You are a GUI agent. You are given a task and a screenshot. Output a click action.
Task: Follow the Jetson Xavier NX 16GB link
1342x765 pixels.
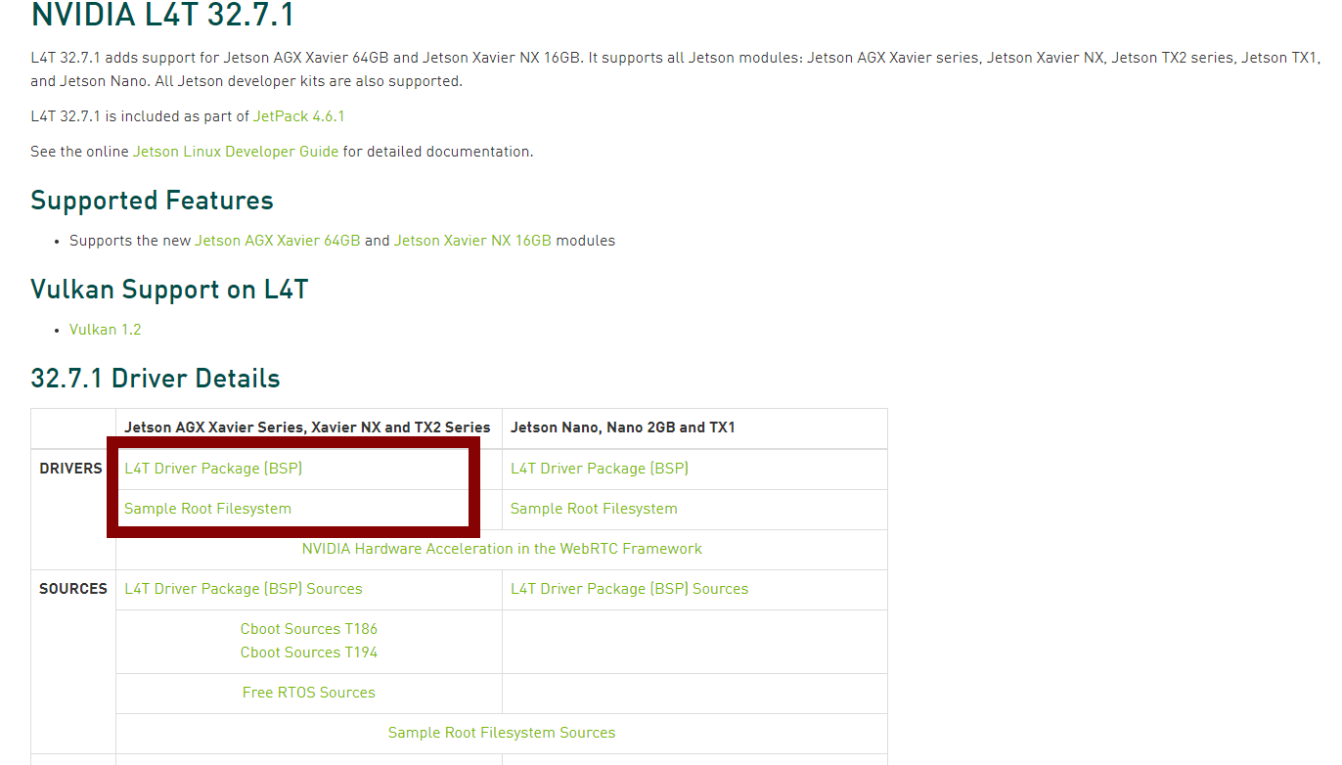pos(472,241)
